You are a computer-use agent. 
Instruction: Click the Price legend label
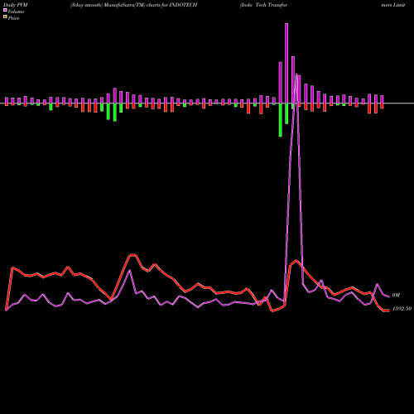tap(13, 18)
